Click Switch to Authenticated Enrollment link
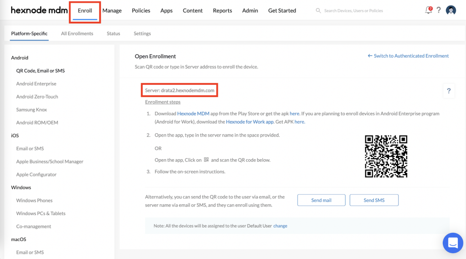466x259 pixels. coord(408,56)
